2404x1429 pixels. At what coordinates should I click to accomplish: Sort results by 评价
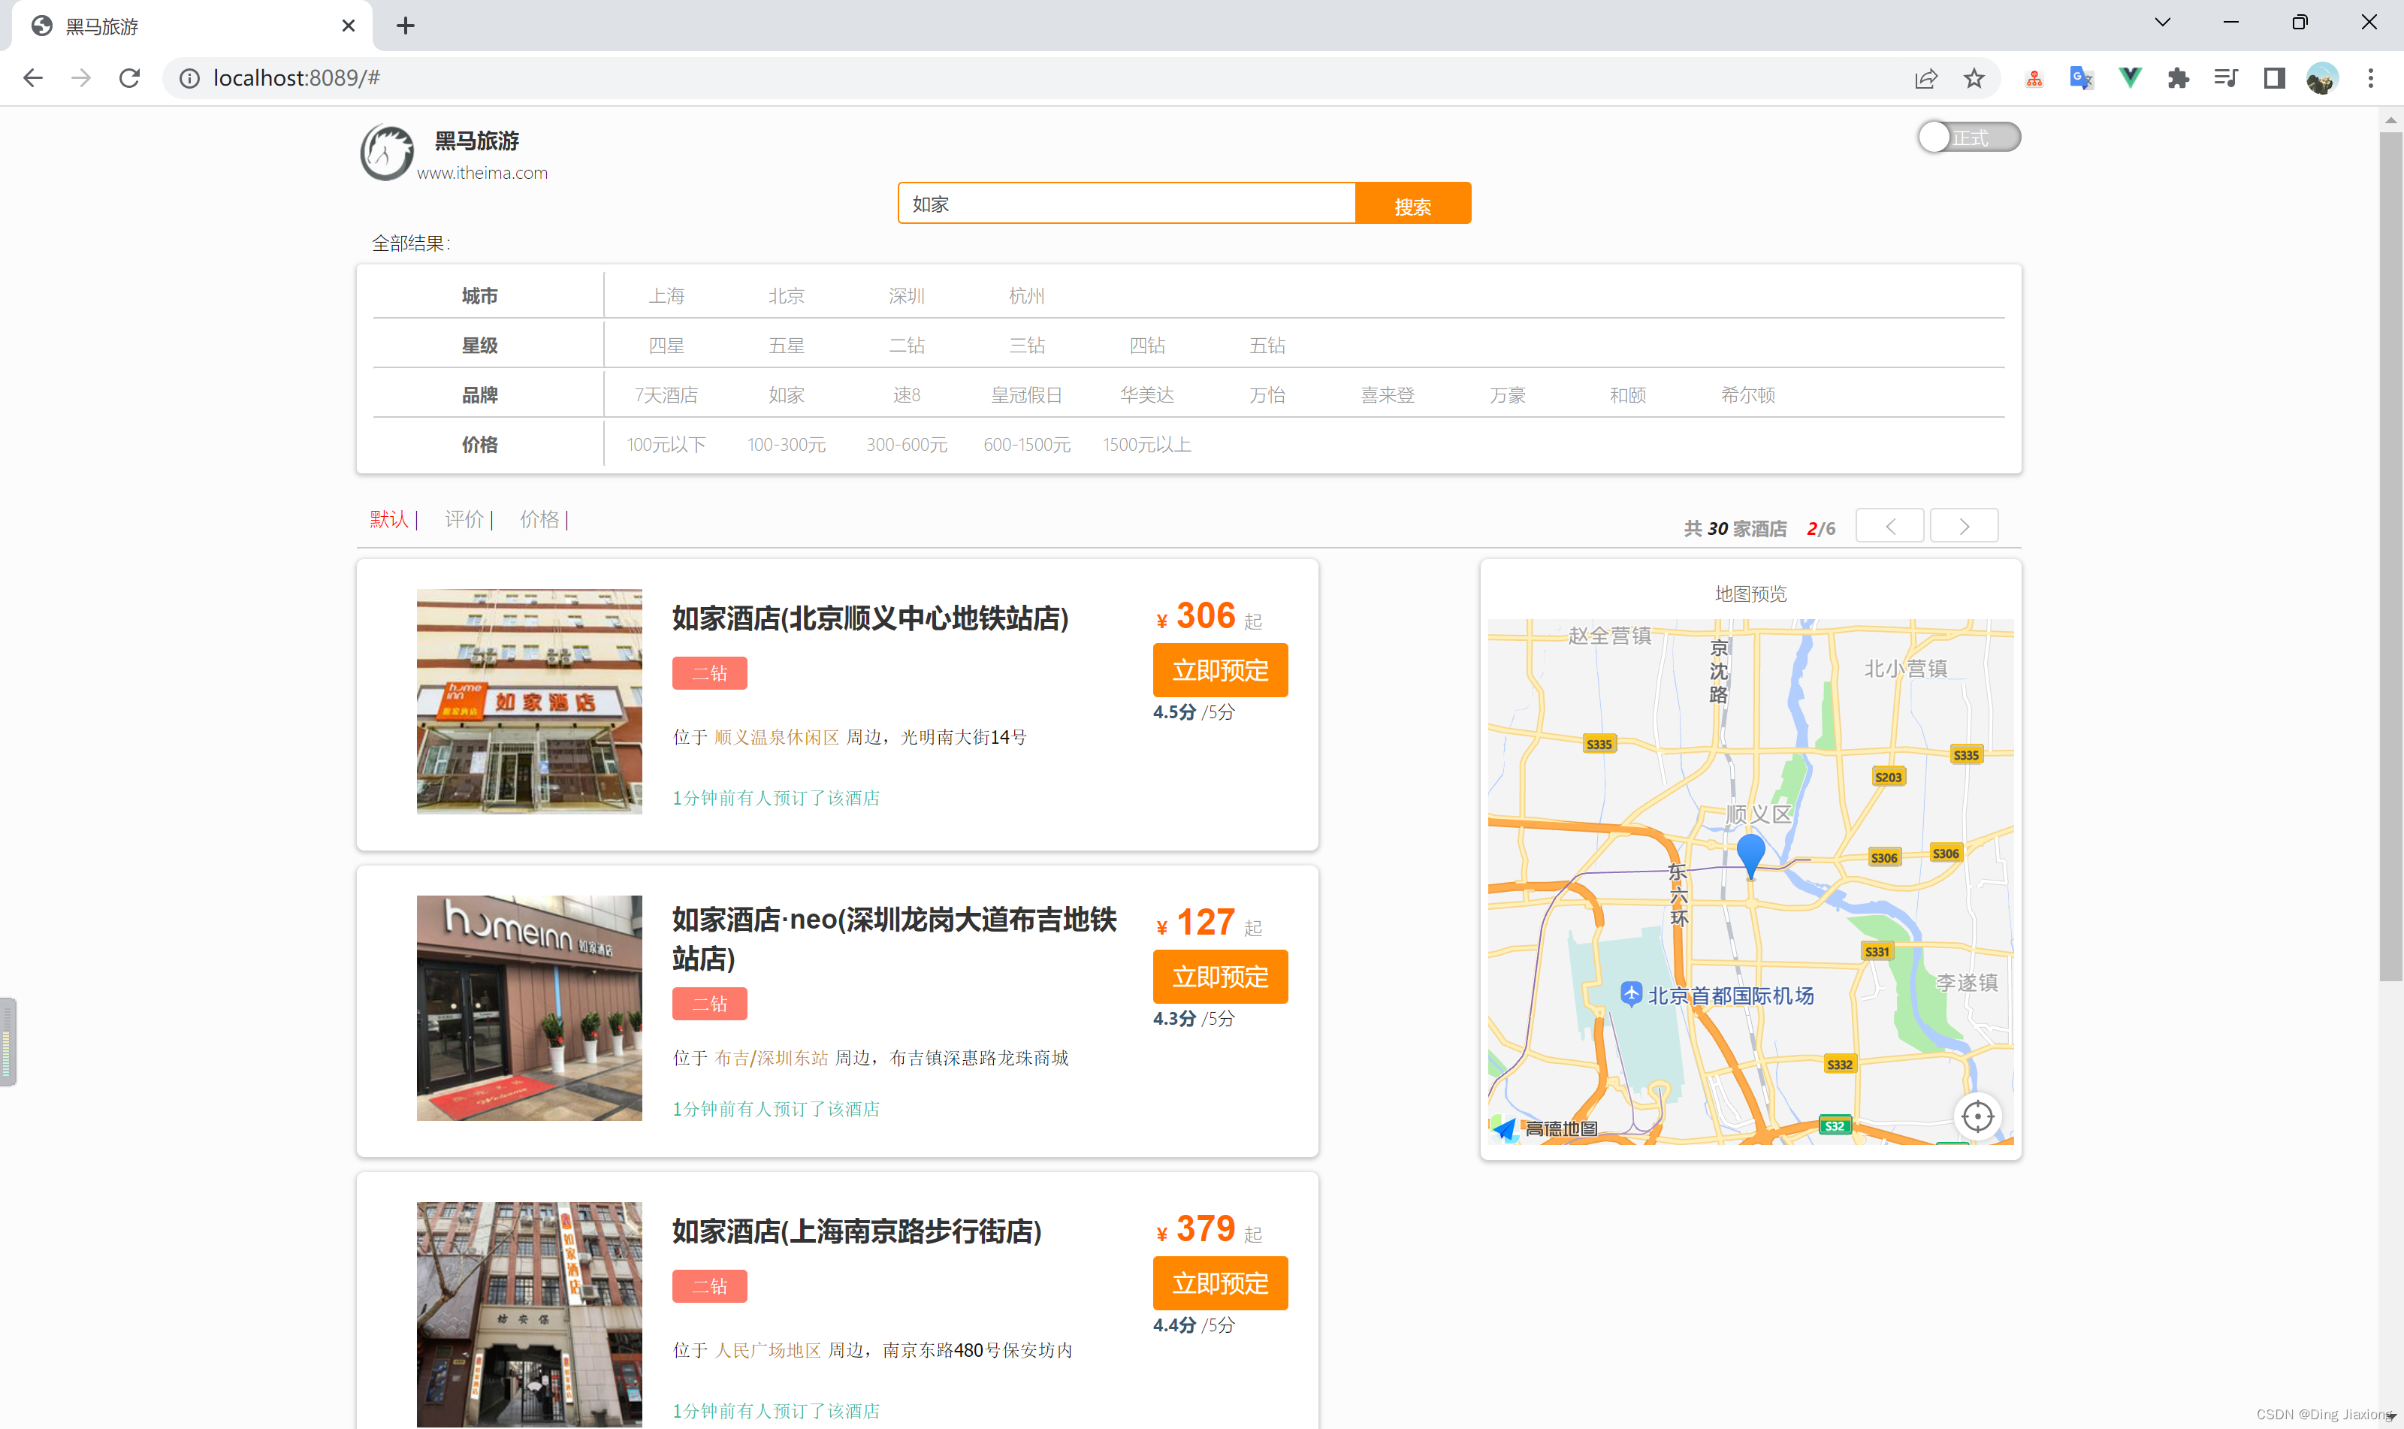tap(464, 520)
